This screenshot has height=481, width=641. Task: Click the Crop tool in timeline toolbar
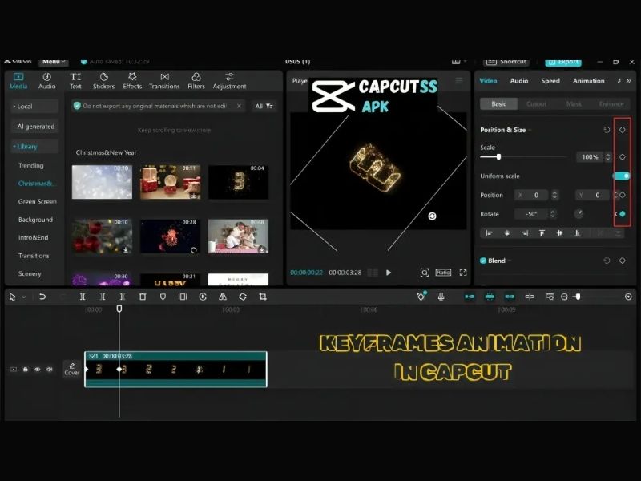point(263,297)
